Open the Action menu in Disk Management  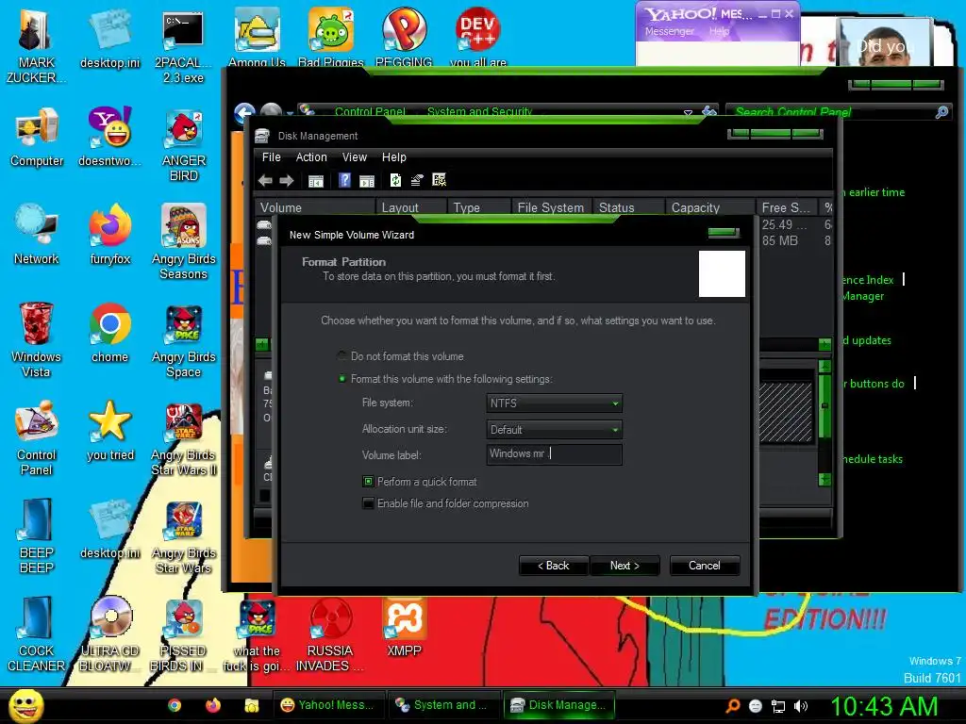(x=311, y=157)
